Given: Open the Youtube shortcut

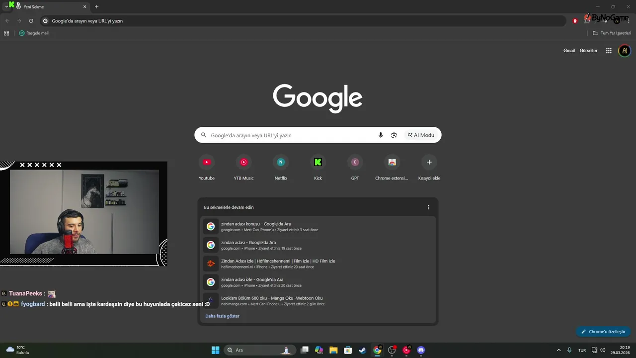Looking at the screenshot, I should 207,168.
